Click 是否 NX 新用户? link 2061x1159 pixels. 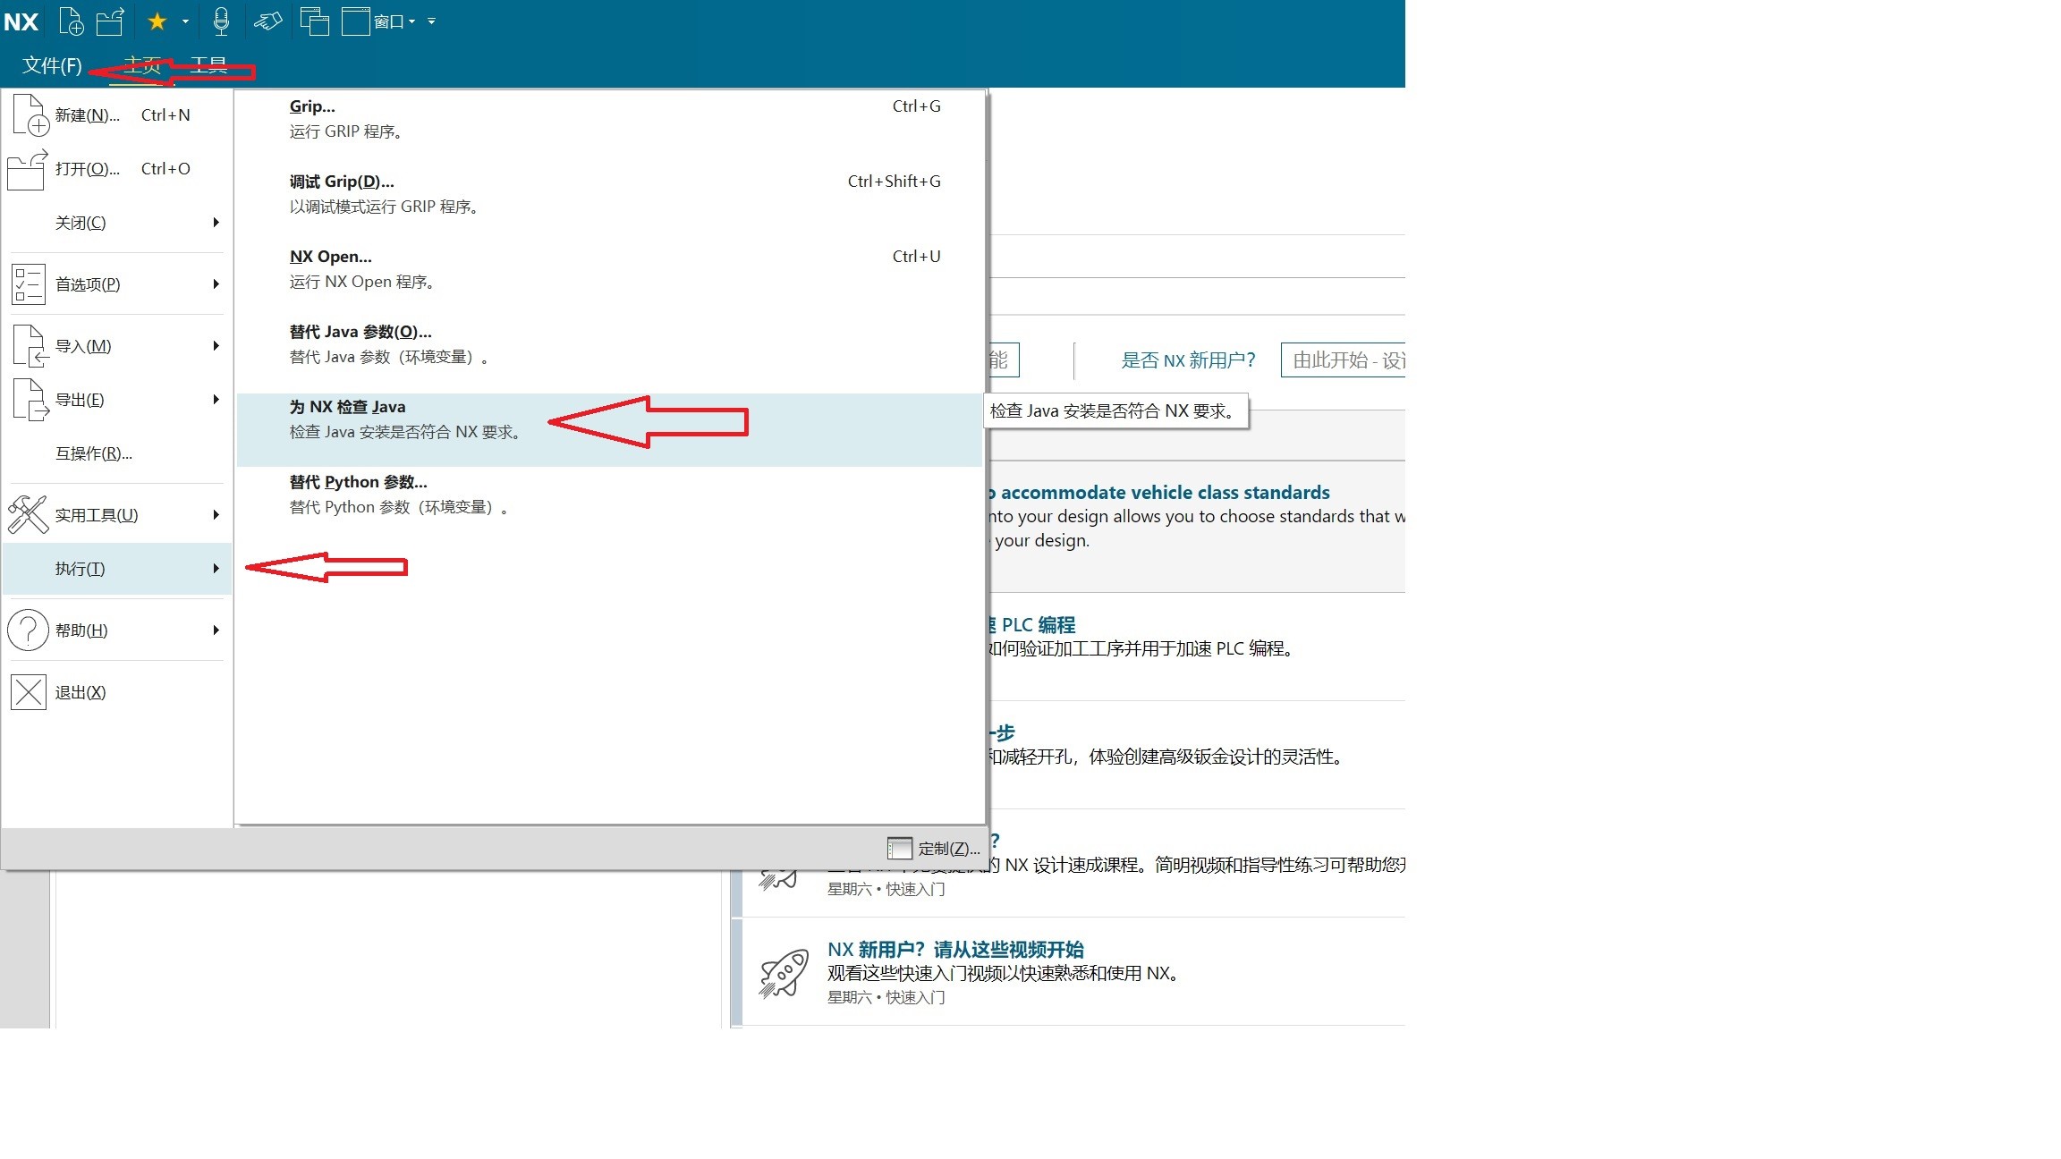(1188, 360)
